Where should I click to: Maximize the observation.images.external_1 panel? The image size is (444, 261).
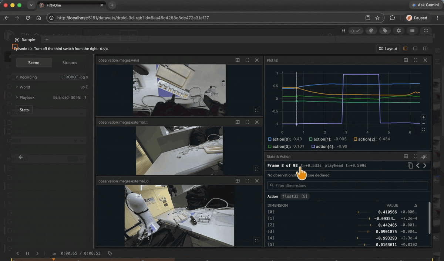247,122
